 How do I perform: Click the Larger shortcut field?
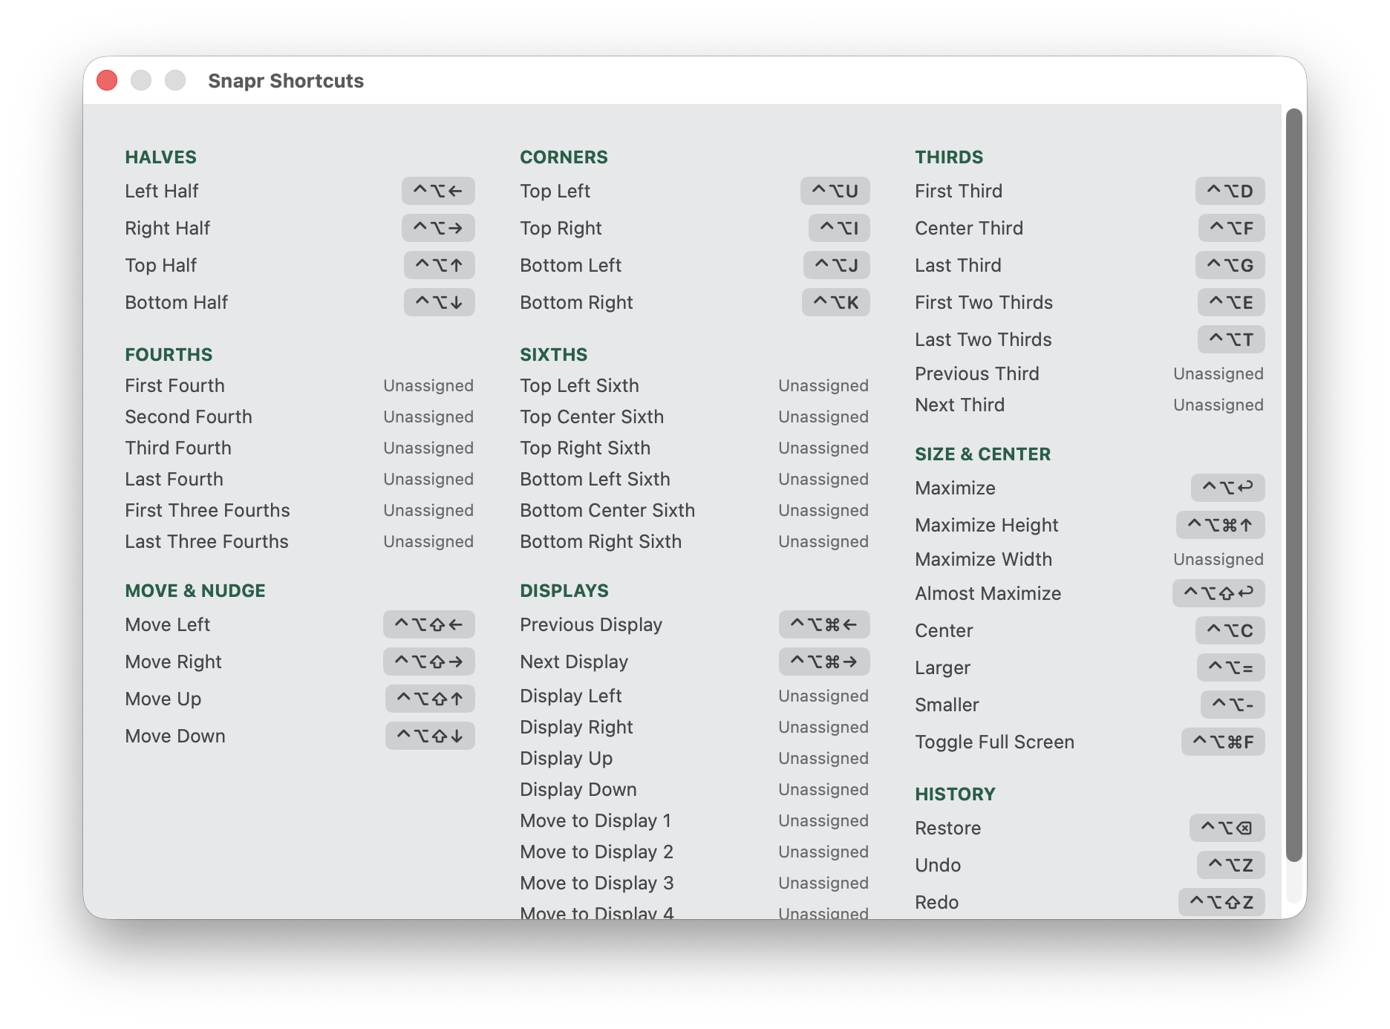click(1230, 667)
